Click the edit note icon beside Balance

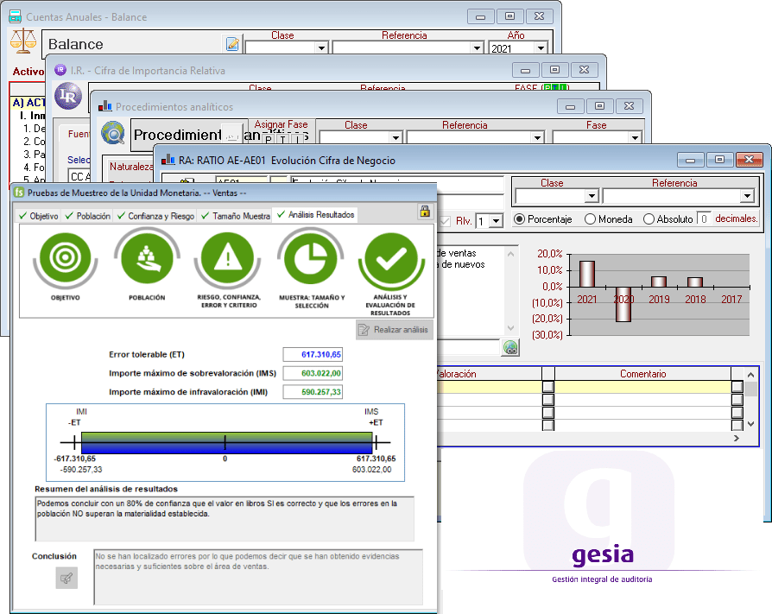232,44
